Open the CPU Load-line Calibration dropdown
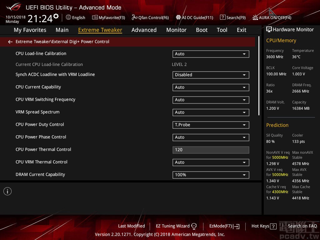The height and width of the screenshot is (240, 320). click(211, 54)
